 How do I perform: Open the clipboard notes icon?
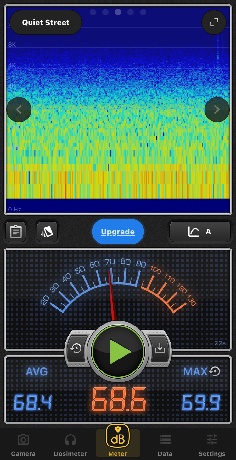16,232
